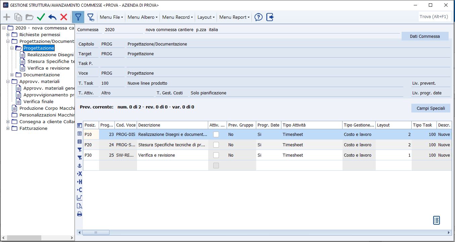Image resolution: width=455 pixels, height=242 pixels.
Task: Collapse the Approvv. materiali tree node
Action: 8,81
